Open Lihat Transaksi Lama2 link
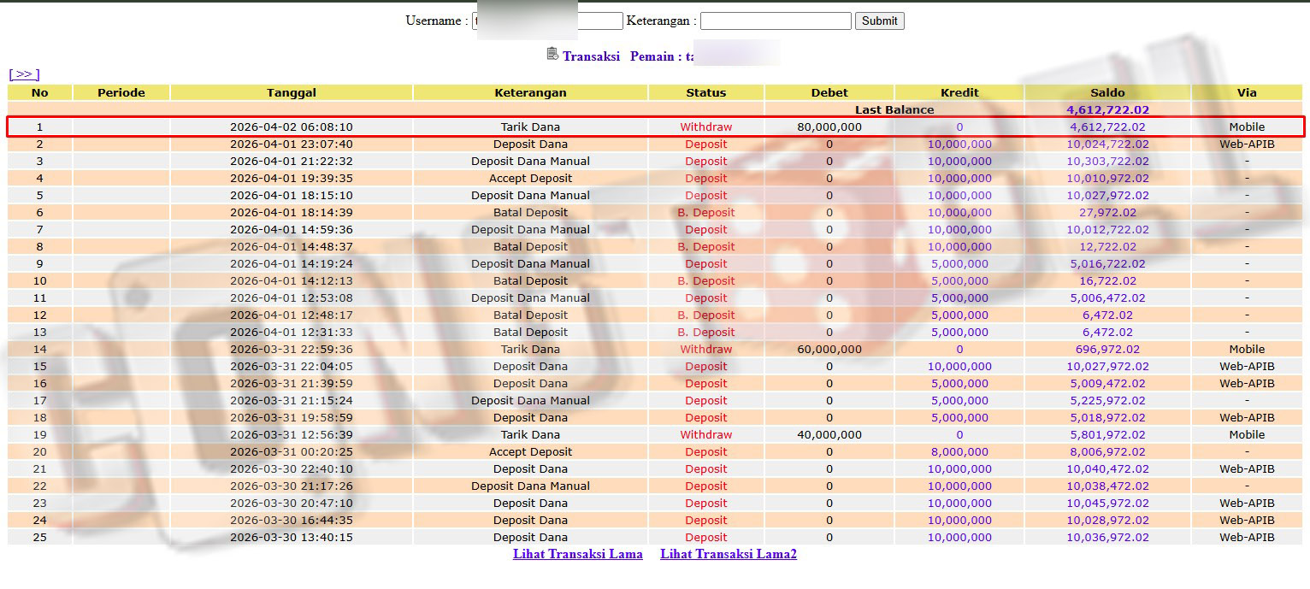1310x589 pixels. pos(729,554)
